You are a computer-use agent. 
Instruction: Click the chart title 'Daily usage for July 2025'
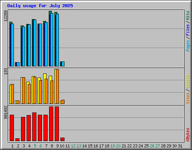(40, 6)
